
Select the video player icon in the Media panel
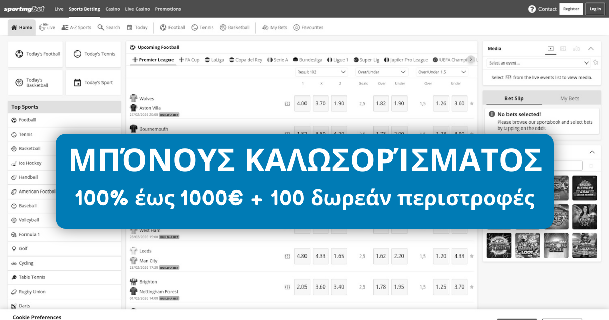tap(550, 48)
